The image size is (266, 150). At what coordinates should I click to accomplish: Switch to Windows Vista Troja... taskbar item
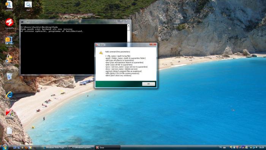pyautogui.click(x=55, y=148)
